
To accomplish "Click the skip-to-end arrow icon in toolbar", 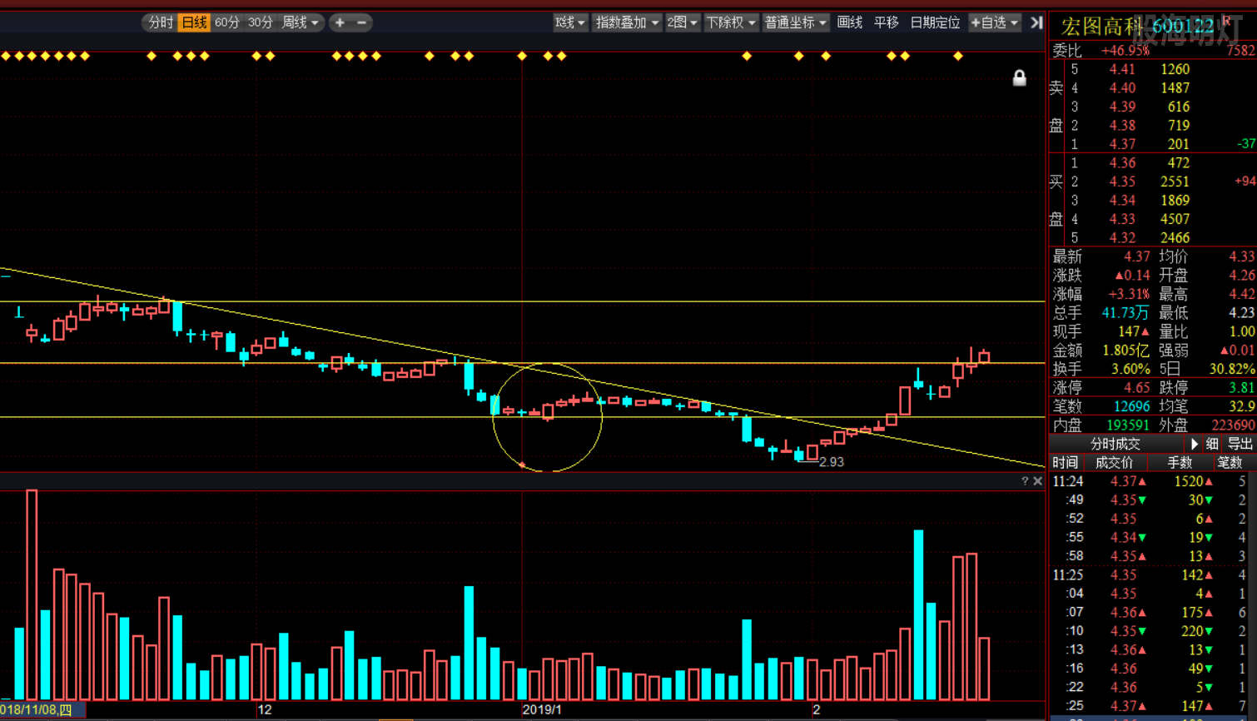I will coord(1036,22).
